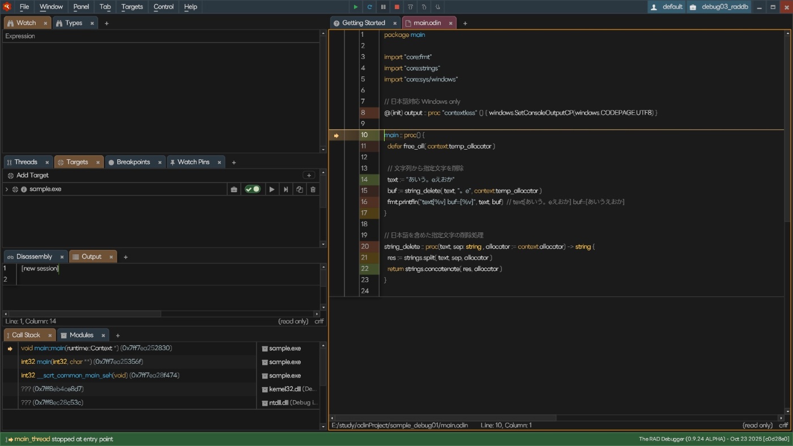This screenshot has width=793, height=446.
Task: Select main::main call stack frame
Action: click(x=137, y=349)
